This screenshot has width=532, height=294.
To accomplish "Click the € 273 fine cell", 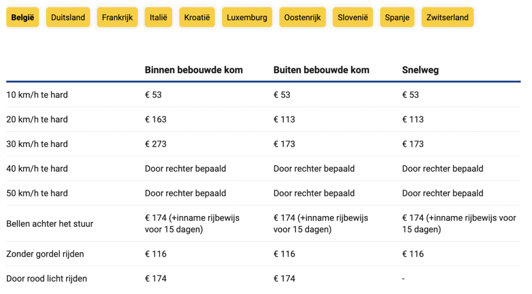I will pos(156,144).
